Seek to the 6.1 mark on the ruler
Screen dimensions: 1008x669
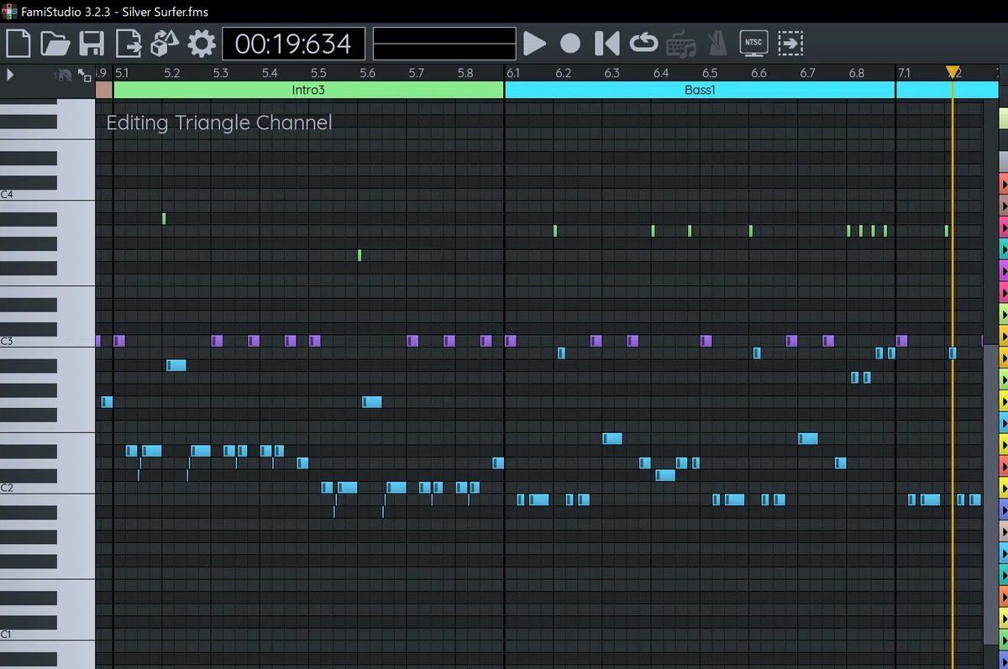[x=513, y=73]
